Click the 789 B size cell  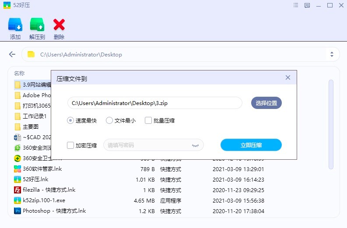(x=147, y=169)
